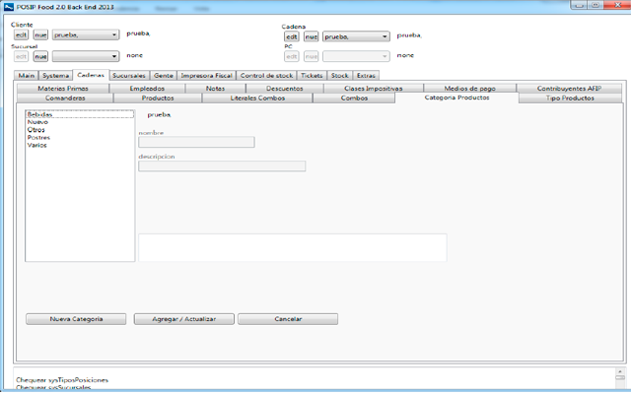This screenshot has width=631, height=394.
Task: Focus the descripcion input field
Action: [x=222, y=165]
